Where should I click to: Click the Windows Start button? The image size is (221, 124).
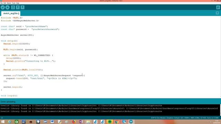3,122
